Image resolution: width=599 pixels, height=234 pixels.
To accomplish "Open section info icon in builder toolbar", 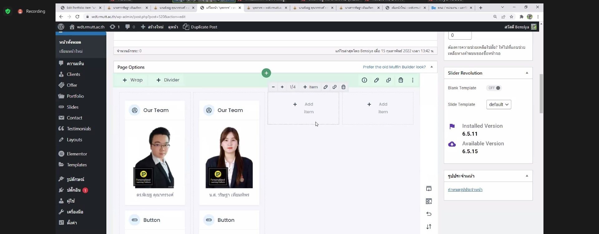I will click(x=364, y=80).
